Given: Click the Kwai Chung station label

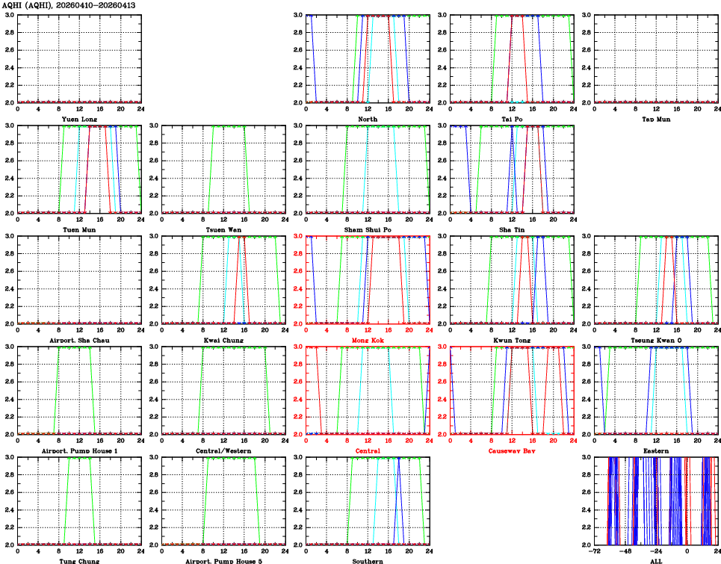Looking at the screenshot, I should point(223,341).
